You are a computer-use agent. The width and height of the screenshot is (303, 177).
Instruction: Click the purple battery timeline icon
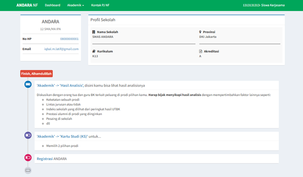[28, 135]
